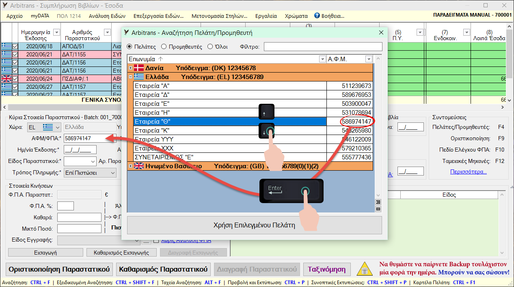Click the flat-list icon beside the customer list
514x287 pixels.
point(378,209)
